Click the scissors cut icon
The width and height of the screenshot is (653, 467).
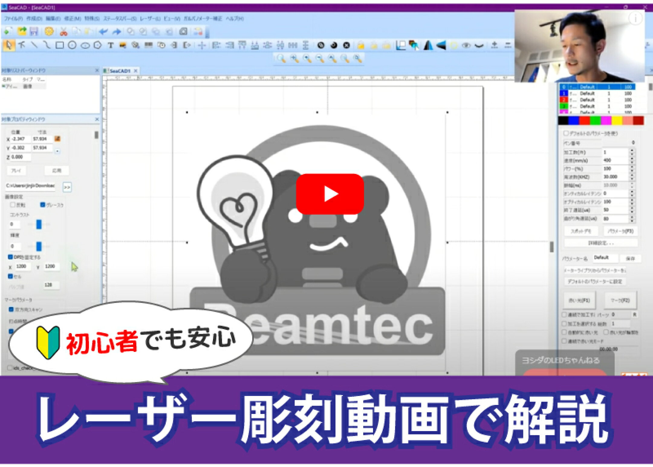tap(63, 31)
